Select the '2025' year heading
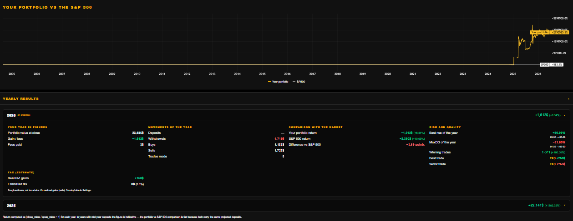Image resolution: width=573 pixels, height=221 pixels. point(11,205)
